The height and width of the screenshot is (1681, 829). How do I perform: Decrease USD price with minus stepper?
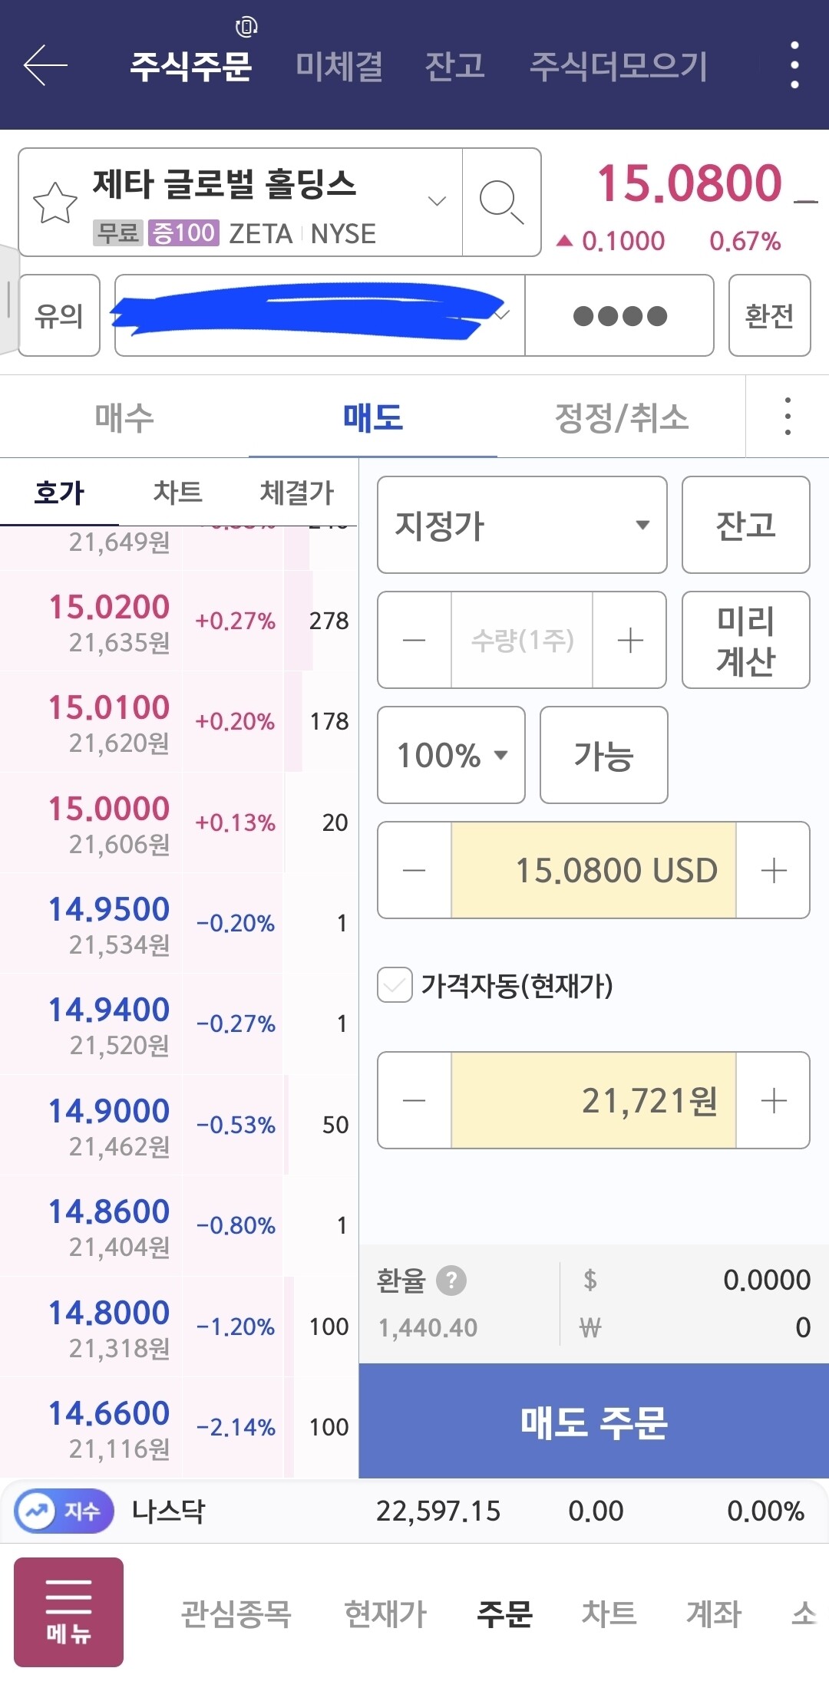(414, 870)
